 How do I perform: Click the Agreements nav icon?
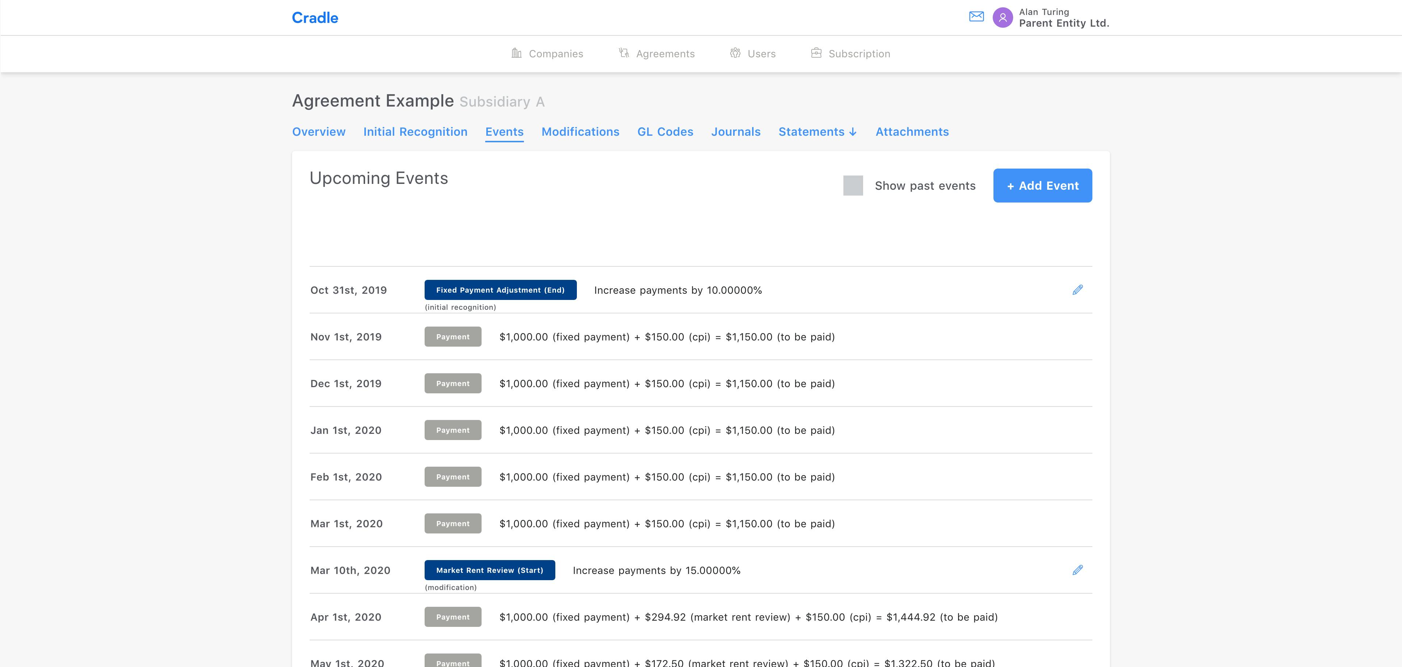point(624,53)
